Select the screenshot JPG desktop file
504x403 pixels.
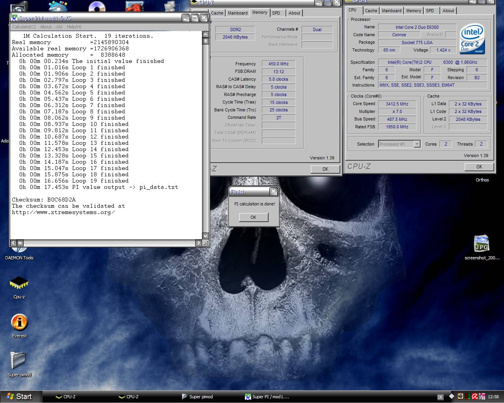coord(482,244)
